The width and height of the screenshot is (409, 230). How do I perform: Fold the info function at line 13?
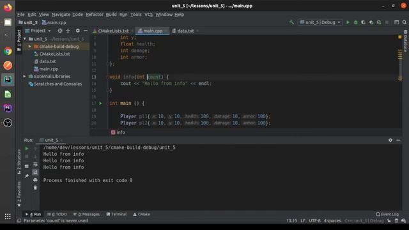108,77
